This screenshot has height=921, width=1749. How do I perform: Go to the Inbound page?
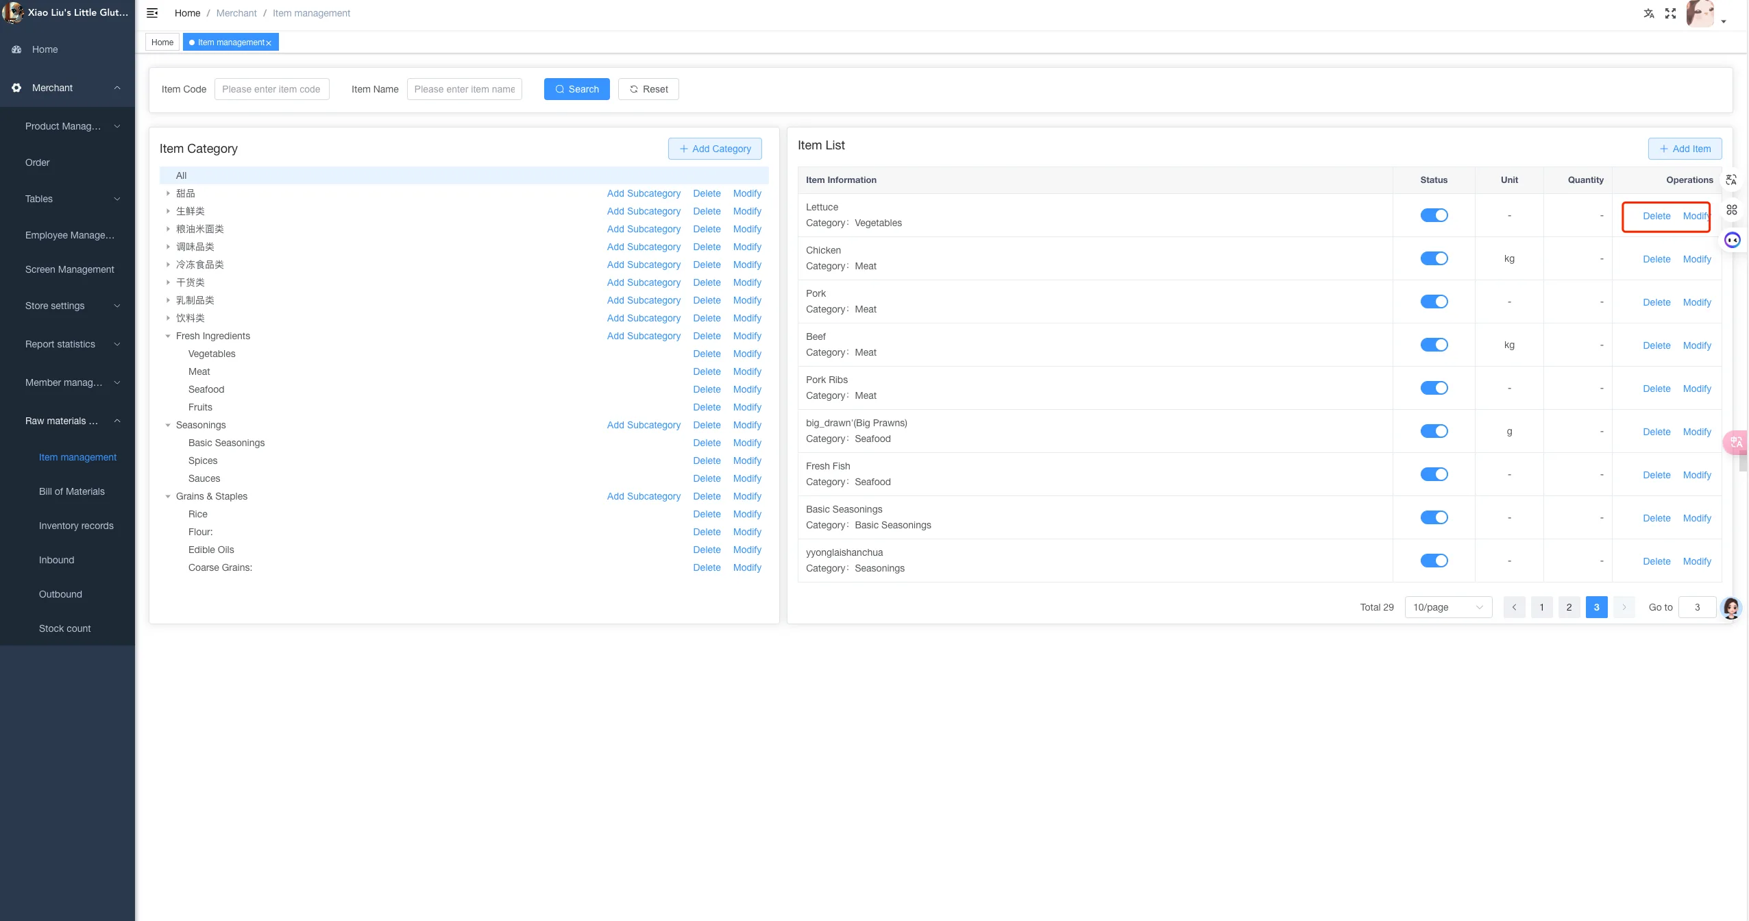click(57, 560)
